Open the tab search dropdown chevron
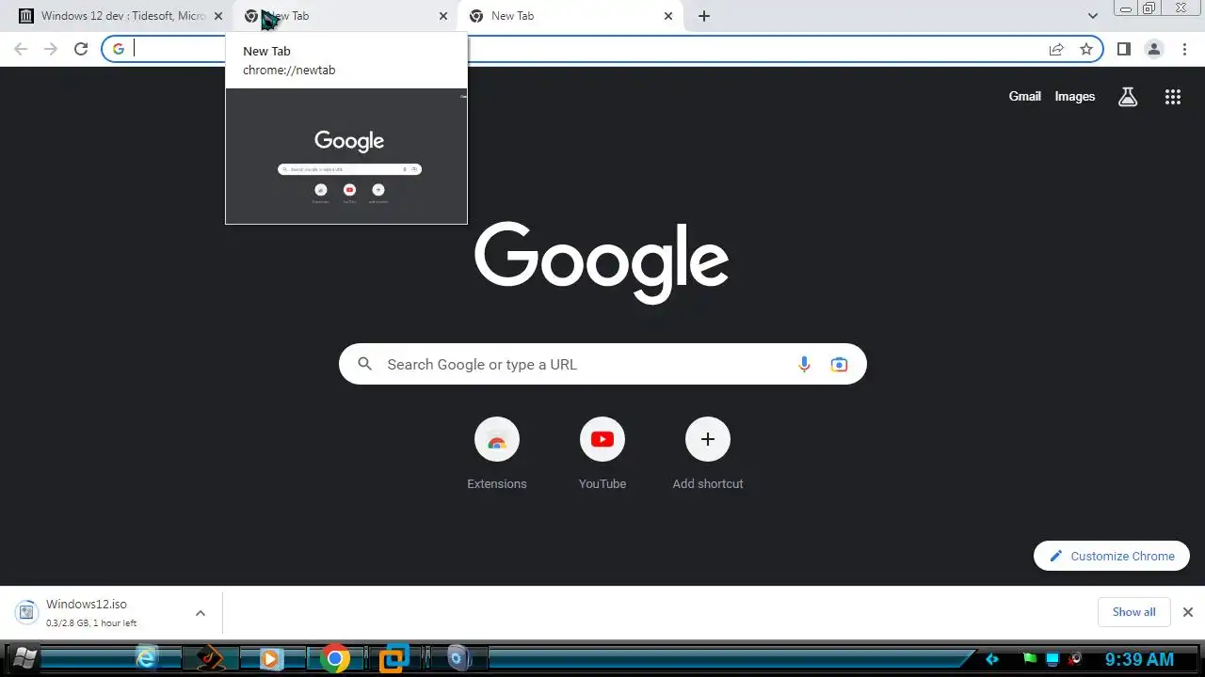Image resolution: width=1205 pixels, height=677 pixels. pos(1093,16)
